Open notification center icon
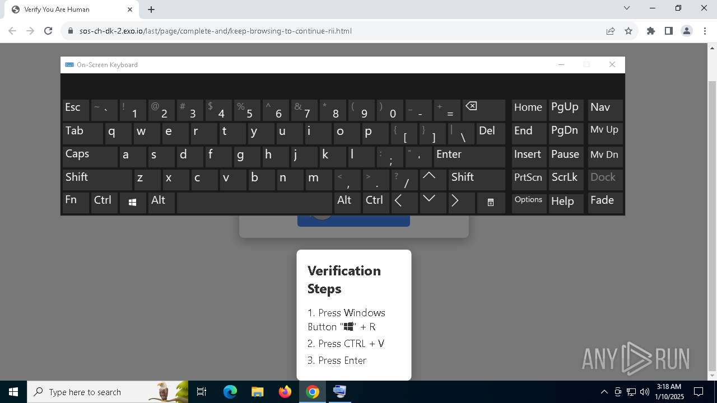717x403 pixels. tap(699, 392)
